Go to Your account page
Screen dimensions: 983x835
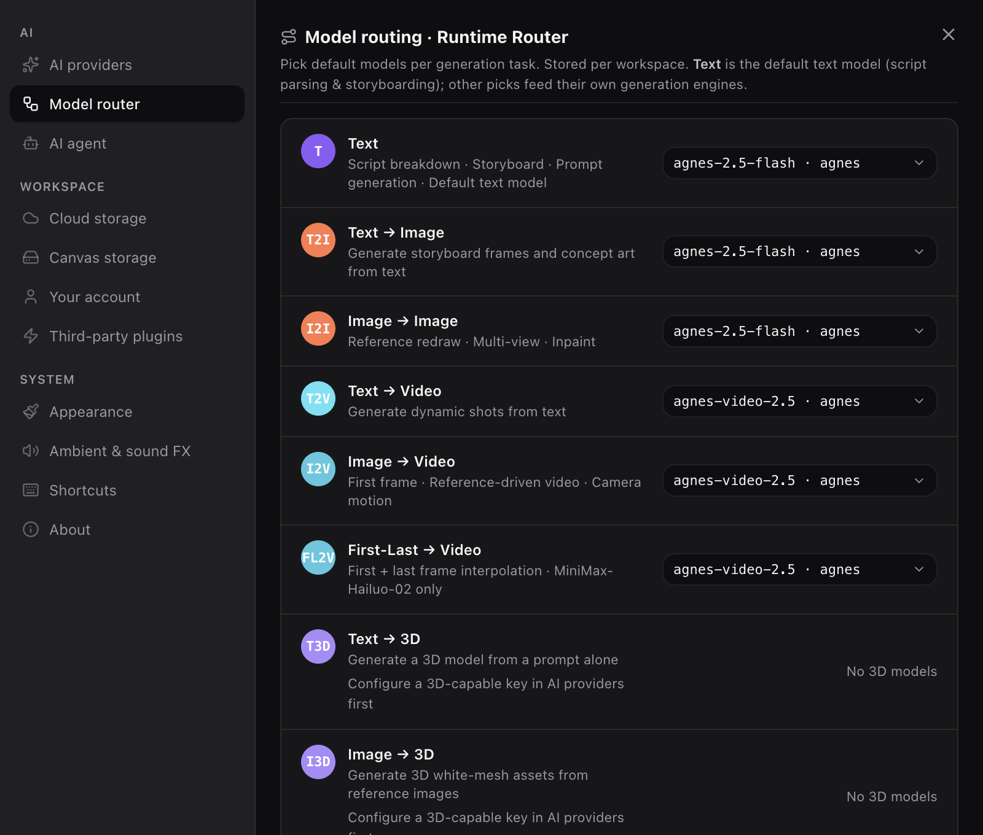coord(127,297)
